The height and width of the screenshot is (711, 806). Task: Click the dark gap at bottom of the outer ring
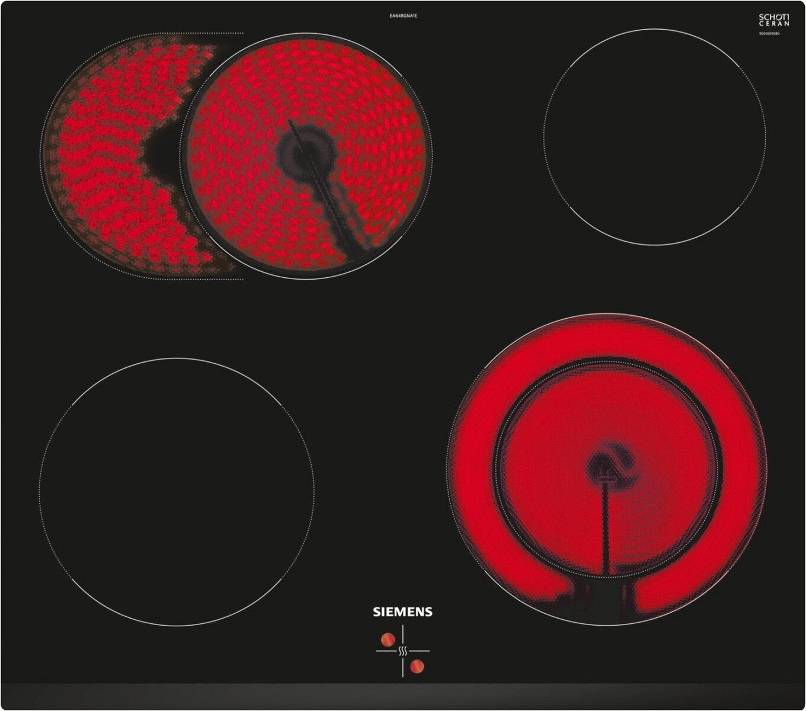tap(604, 598)
